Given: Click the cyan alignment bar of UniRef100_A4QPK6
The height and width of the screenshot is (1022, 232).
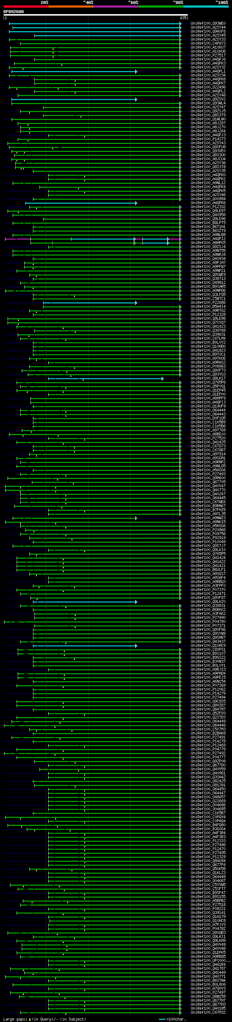Looking at the screenshot, I should tap(81, 203).
